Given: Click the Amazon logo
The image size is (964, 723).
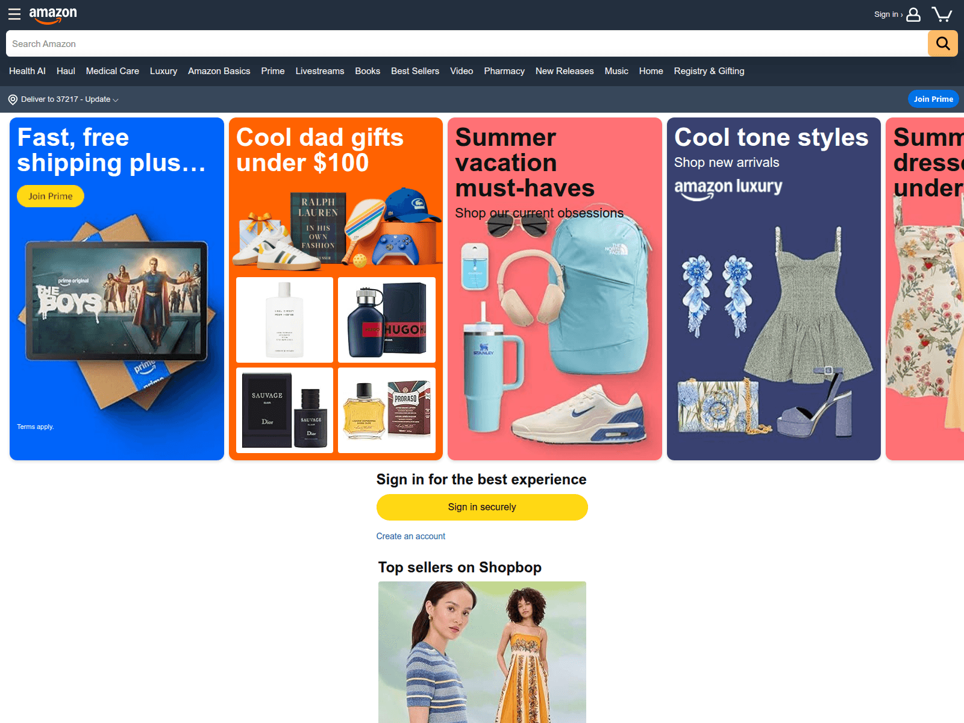Looking at the screenshot, I should tap(53, 15).
